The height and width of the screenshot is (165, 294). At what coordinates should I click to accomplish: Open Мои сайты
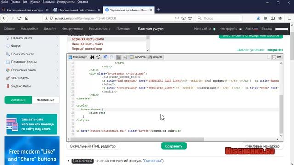click(x=204, y=28)
